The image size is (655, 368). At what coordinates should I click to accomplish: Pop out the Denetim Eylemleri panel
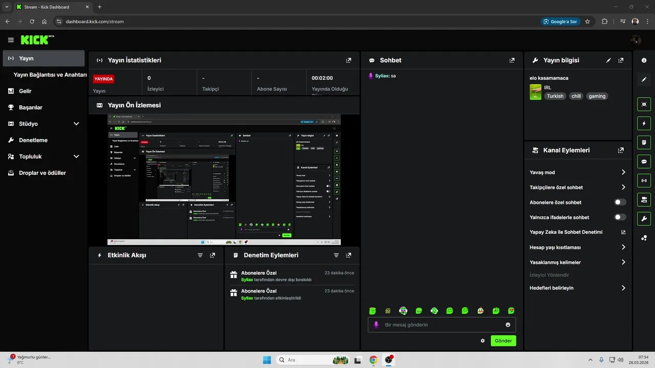coord(348,255)
